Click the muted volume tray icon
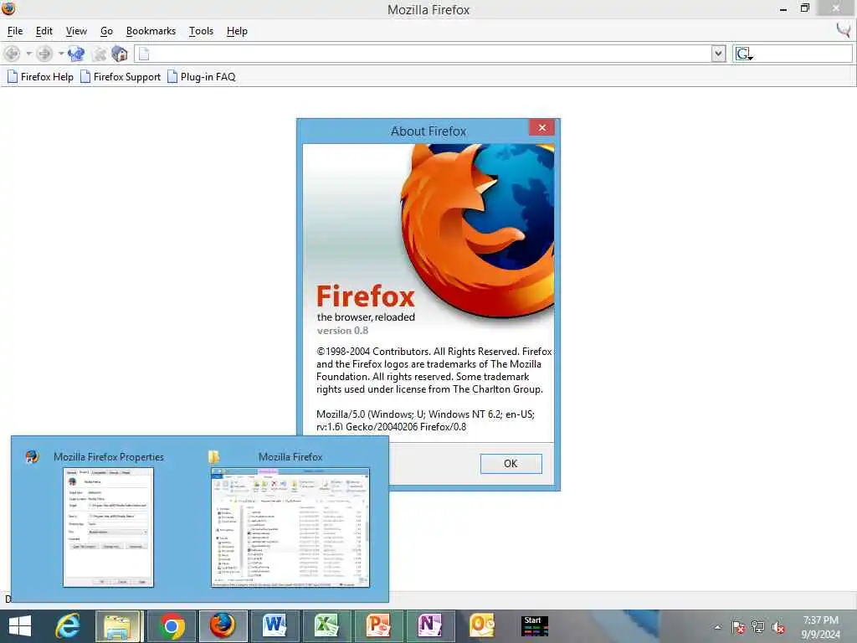Viewport: 857px width, 643px height. (x=778, y=627)
